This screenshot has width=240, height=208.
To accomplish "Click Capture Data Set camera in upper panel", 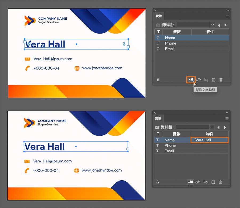I will pos(158,25).
